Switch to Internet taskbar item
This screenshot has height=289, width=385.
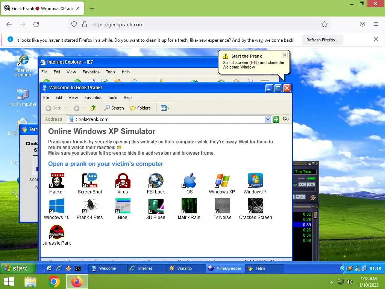tap(147, 268)
